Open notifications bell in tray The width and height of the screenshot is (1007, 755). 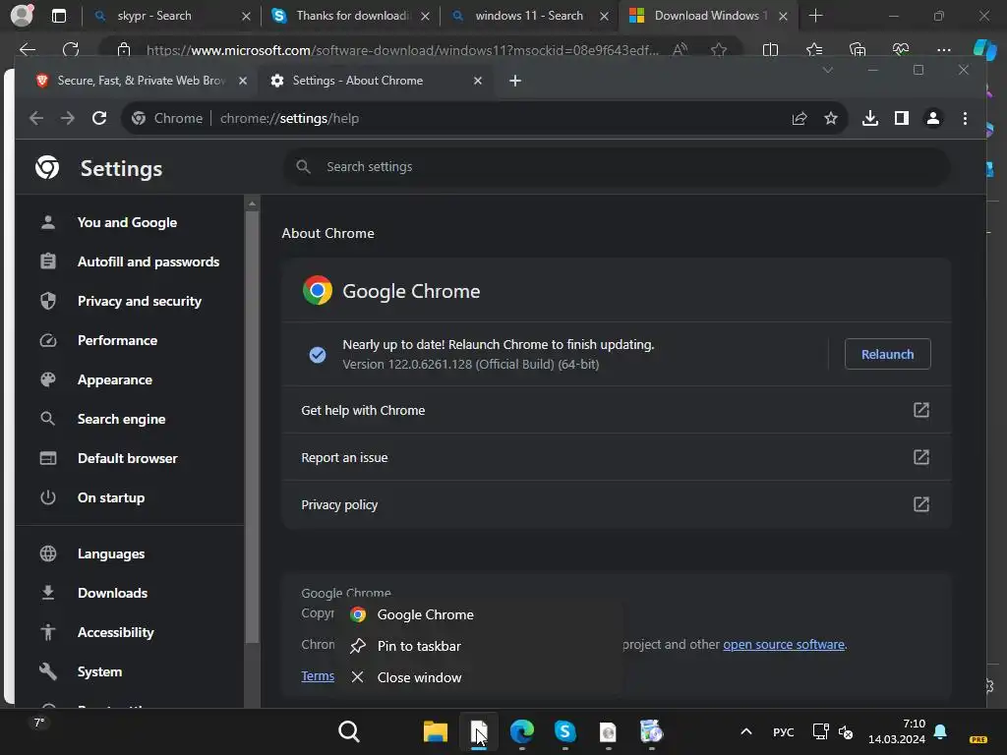coord(939,731)
